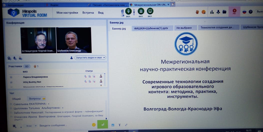
Task: Toggle the webcam button
Action: 141,11
